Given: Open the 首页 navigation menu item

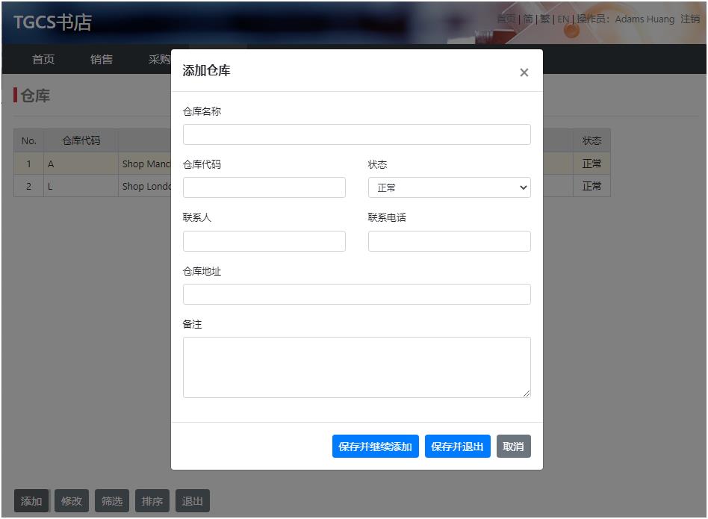Looking at the screenshot, I should click(43, 60).
